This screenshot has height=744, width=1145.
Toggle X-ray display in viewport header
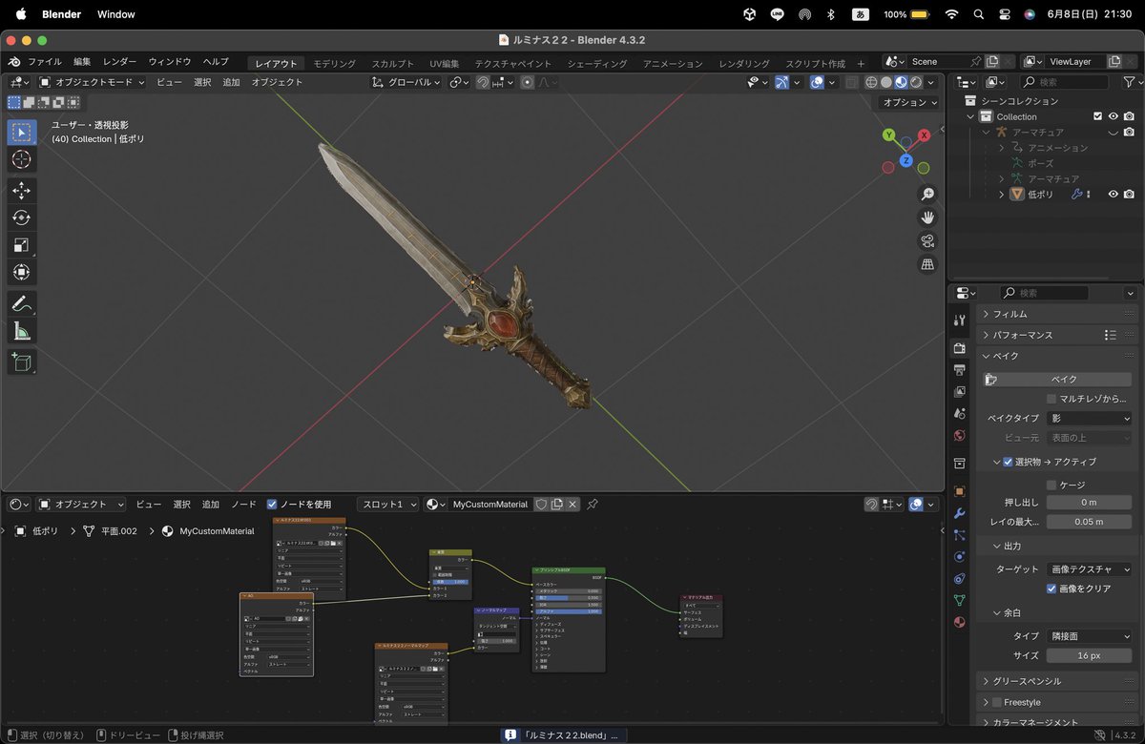[x=853, y=82]
